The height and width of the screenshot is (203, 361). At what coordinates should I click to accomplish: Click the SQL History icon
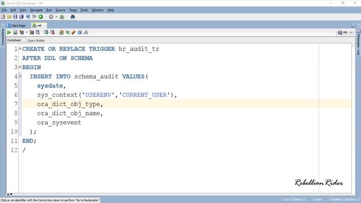[x=80, y=33]
